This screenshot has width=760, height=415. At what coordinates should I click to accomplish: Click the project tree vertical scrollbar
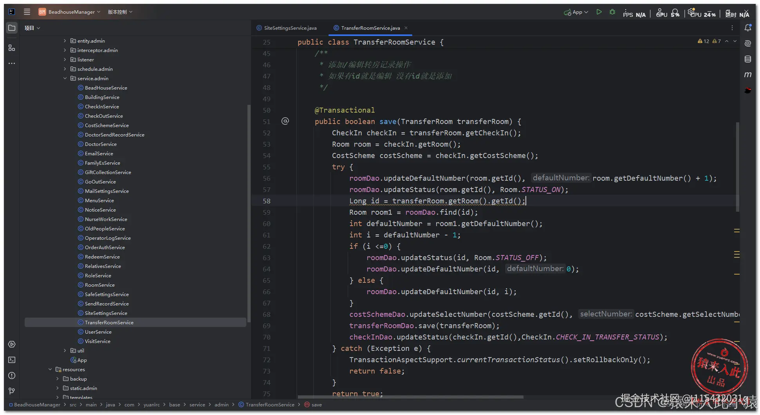[x=248, y=213]
